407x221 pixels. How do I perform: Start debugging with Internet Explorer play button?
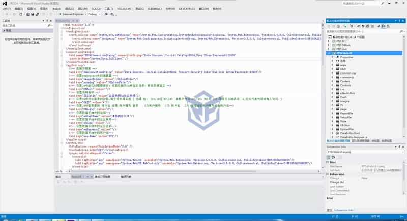click(x=60, y=14)
